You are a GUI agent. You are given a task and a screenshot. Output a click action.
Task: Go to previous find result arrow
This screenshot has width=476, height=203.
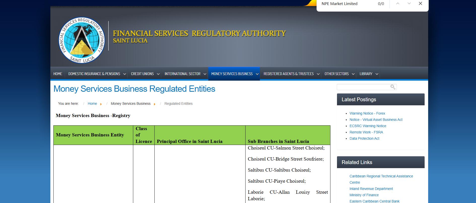[x=398, y=4]
